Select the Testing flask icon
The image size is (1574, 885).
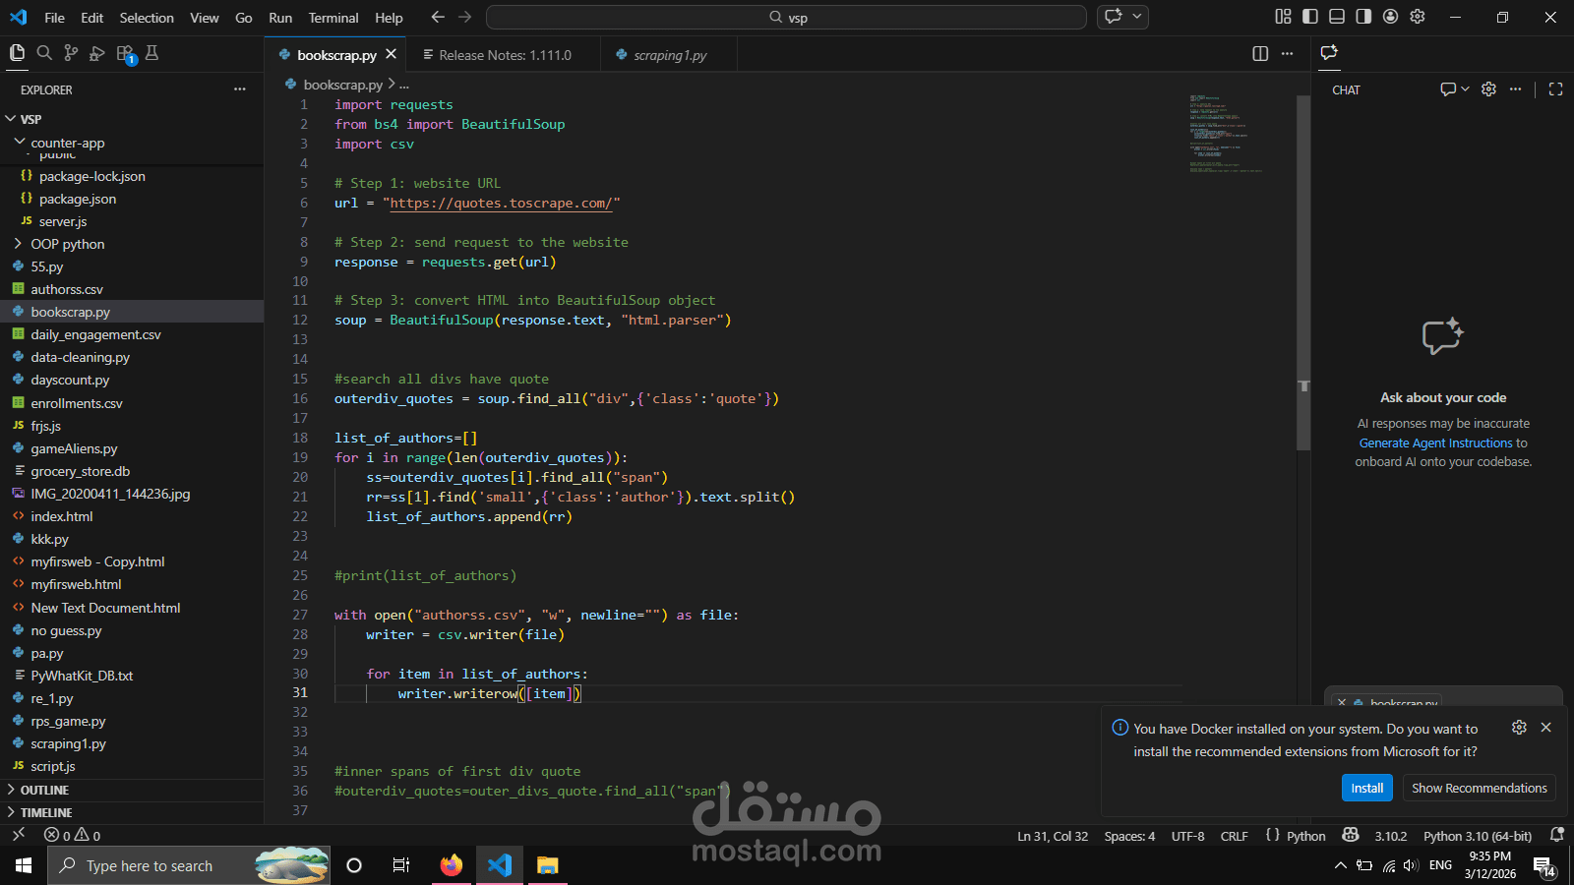(x=151, y=52)
